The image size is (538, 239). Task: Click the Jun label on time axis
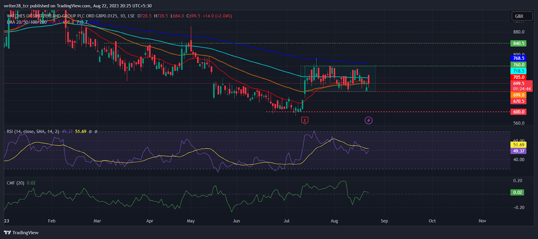click(236, 221)
